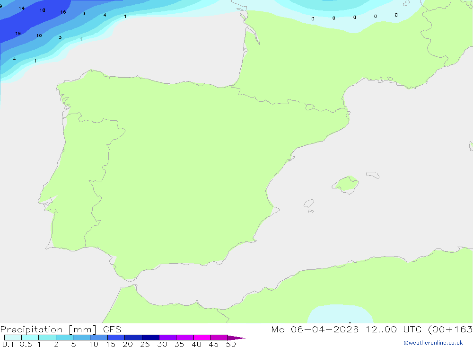Click the 25–30 mm darkest blue swatch

coord(150,338)
